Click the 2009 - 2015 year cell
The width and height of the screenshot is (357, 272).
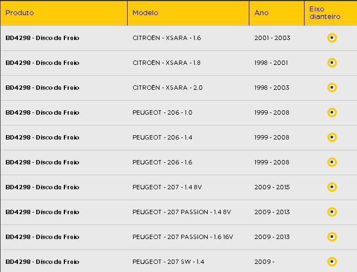tap(272, 187)
